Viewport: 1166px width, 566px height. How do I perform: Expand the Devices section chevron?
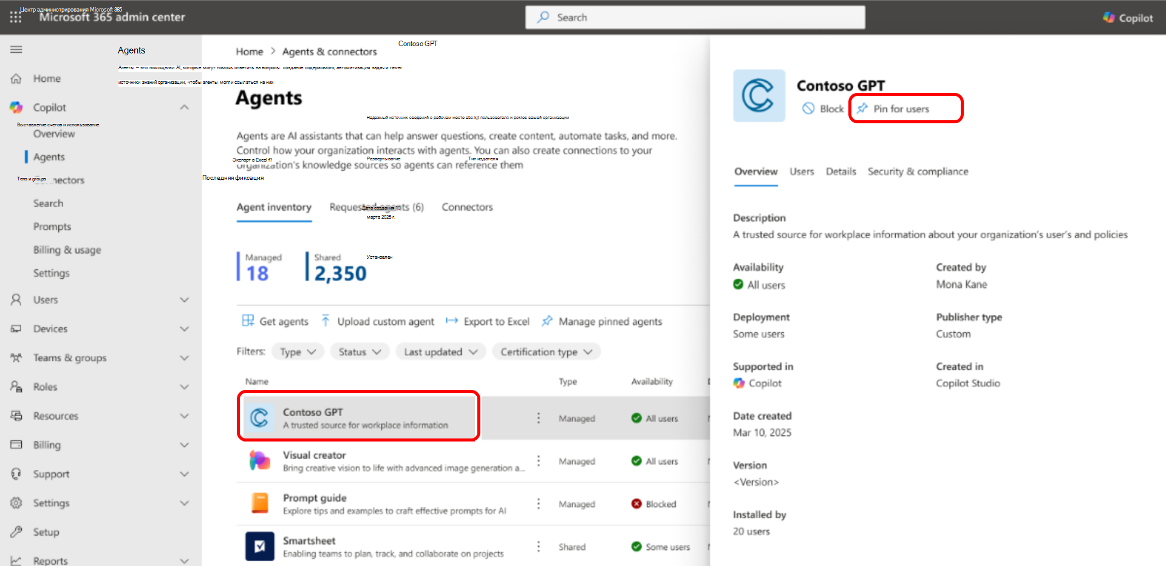click(185, 329)
